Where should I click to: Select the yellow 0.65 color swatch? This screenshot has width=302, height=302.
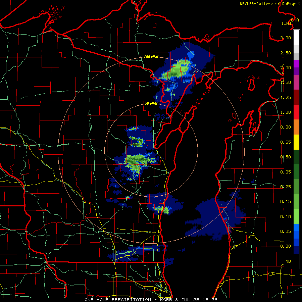pos(296,142)
